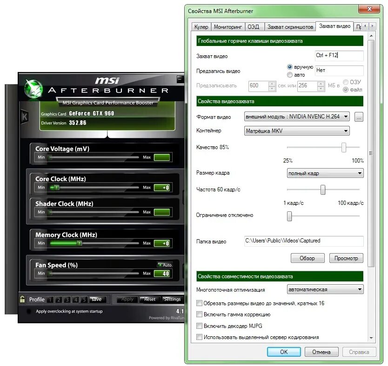This screenshot has height=366, width=388.
Task: Click Отмена button
Action: 321,352
